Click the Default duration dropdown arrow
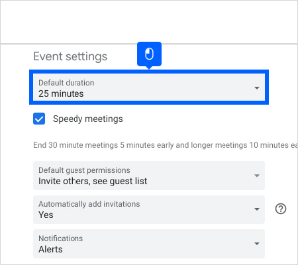Image resolution: width=298 pixels, height=265 pixels. click(x=257, y=88)
